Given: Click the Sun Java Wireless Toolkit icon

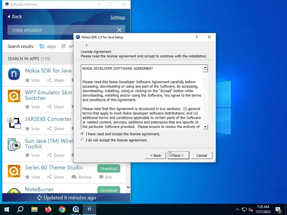Looking at the screenshot, I should coord(14,144).
